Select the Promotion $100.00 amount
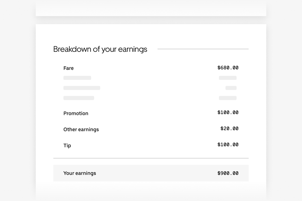The width and height of the screenshot is (302, 201). click(228, 113)
